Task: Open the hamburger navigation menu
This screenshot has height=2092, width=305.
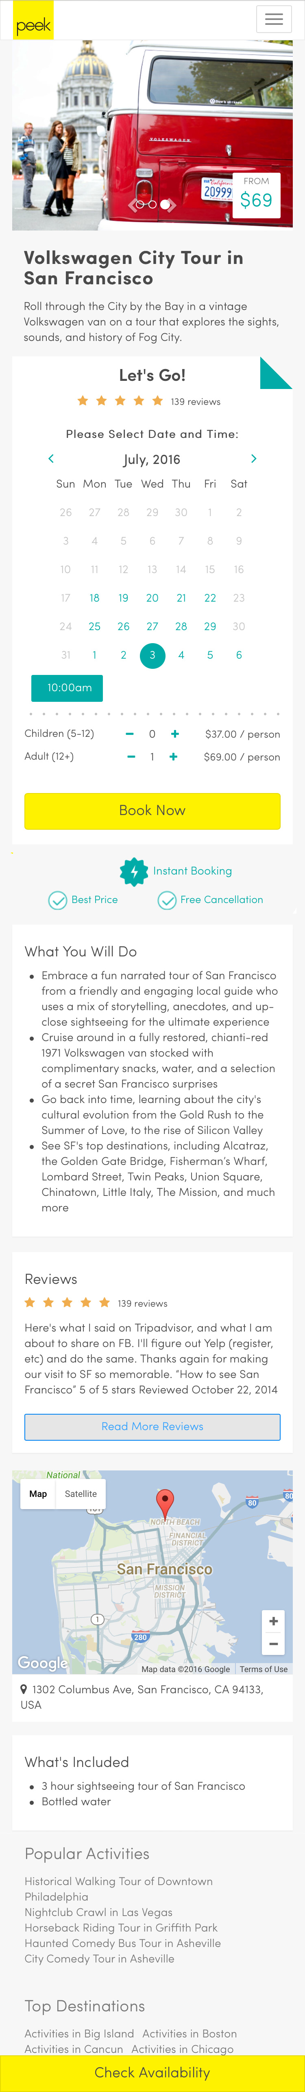Action: click(x=273, y=20)
